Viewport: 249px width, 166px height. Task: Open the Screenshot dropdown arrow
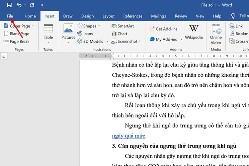[140, 41]
